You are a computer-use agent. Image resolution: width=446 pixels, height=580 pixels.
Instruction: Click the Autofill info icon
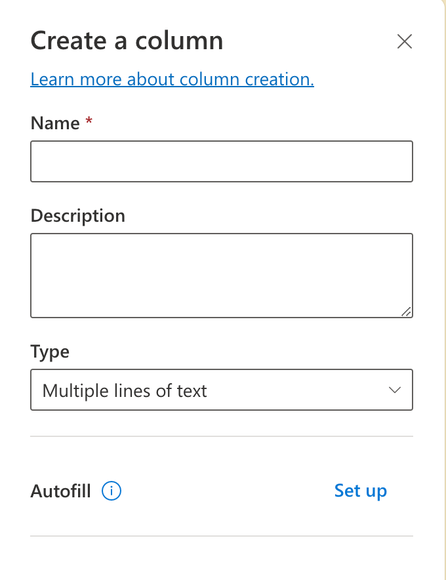pyautogui.click(x=112, y=491)
